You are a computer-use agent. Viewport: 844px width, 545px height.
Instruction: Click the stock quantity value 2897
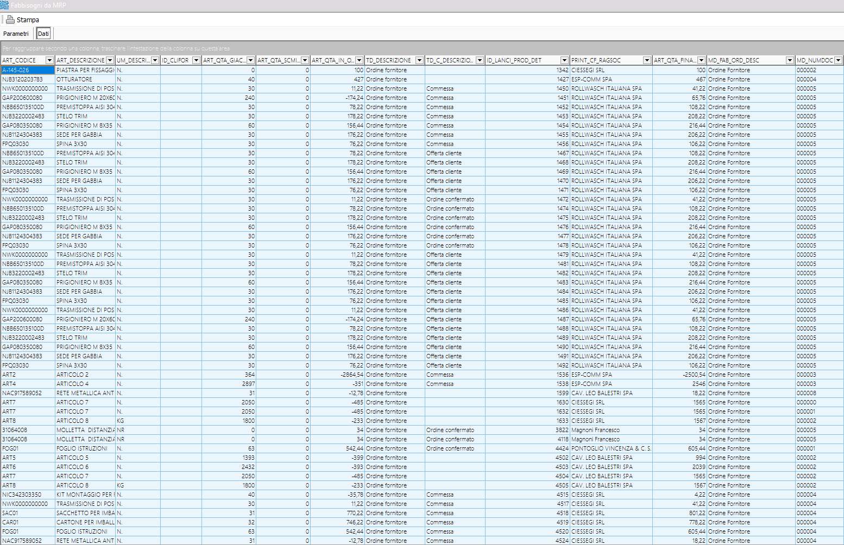(229, 384)
